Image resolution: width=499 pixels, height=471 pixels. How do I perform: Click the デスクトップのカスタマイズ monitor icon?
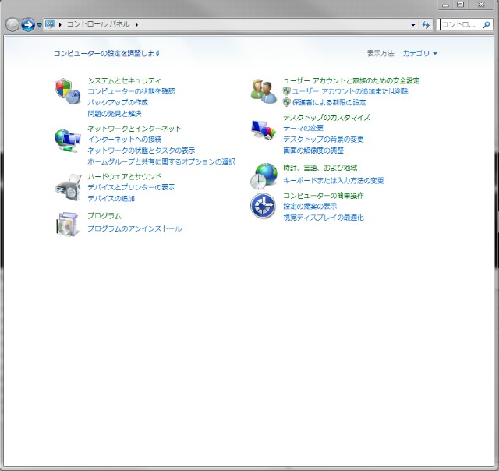[263, 129]
